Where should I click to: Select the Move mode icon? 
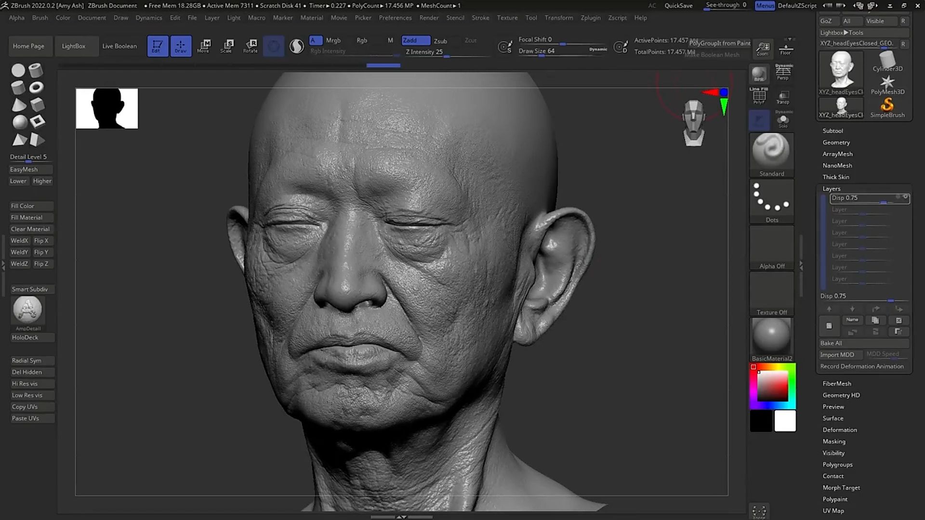(x=204, y=46)
